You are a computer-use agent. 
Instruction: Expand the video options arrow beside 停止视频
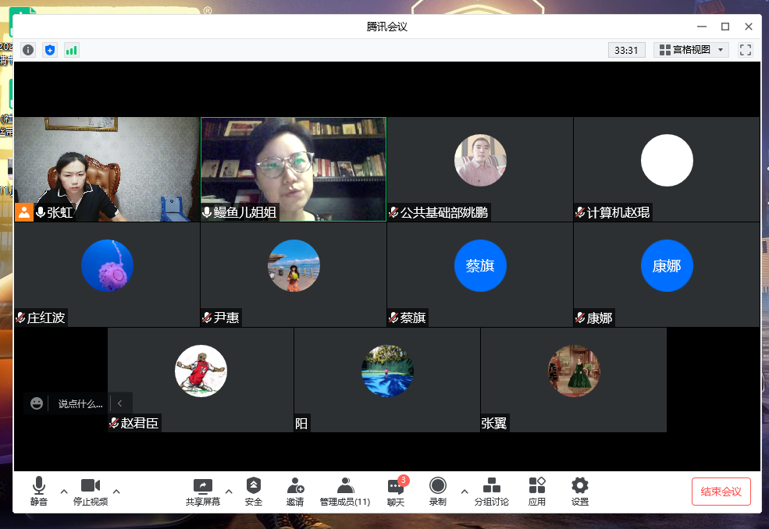click(116, 492)
